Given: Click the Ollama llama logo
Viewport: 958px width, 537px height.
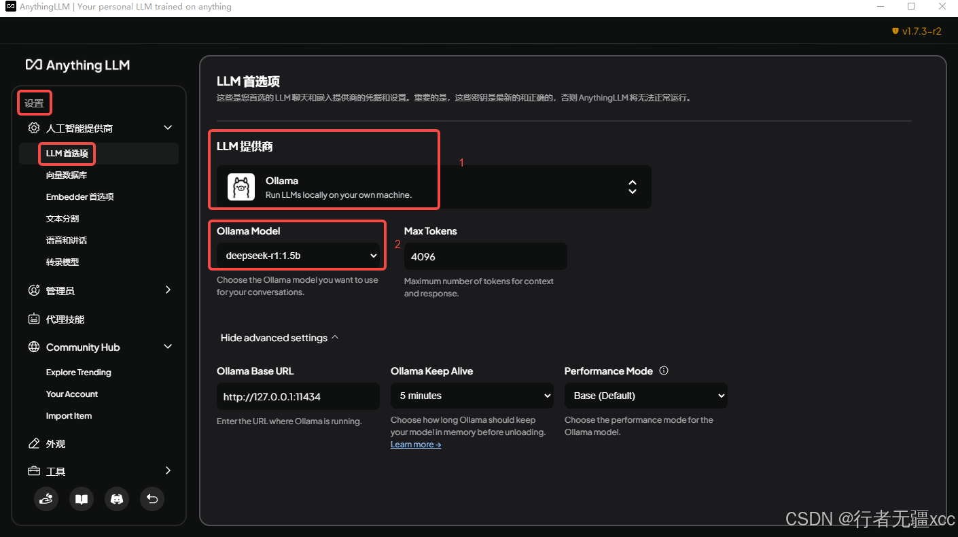Looking at the screenshot, I should coord(241,187).
